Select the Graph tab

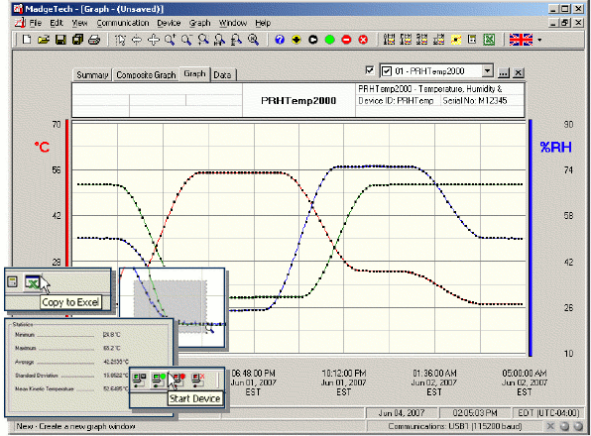(194, 73)
